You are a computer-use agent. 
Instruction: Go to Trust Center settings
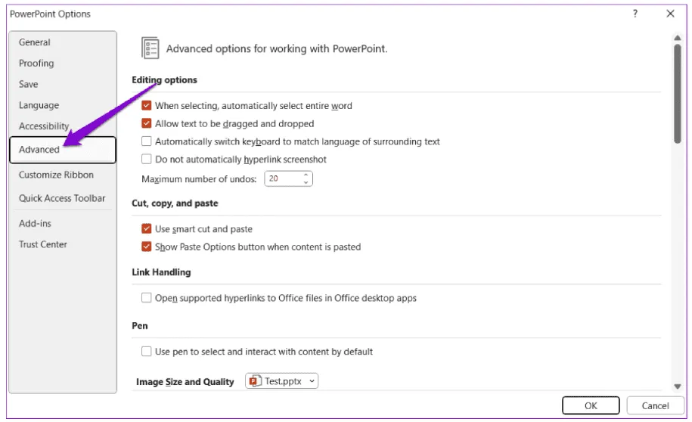point(43,244)
